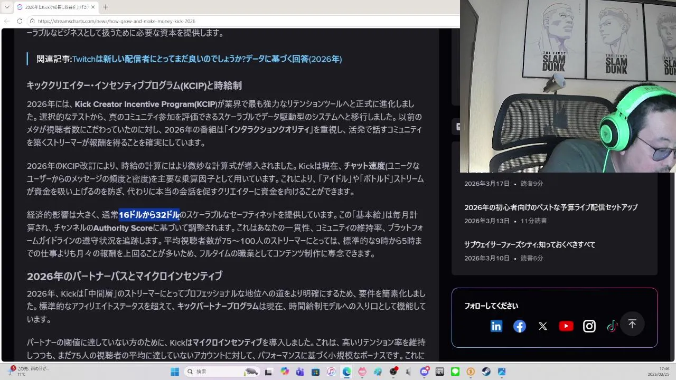Image resolution: width=676 pixels, height=380 pixels.
Task: Switch to Microsoft Edge on taskbar
Action: coord(346,372)
